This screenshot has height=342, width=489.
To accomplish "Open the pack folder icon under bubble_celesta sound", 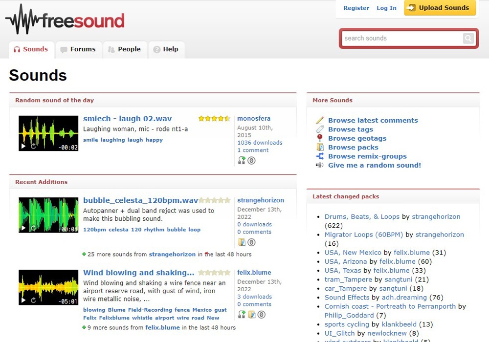I will (242, 242).
